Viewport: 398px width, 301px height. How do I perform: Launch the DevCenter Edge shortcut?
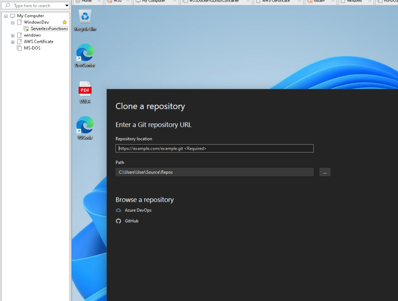pos(85,55)
